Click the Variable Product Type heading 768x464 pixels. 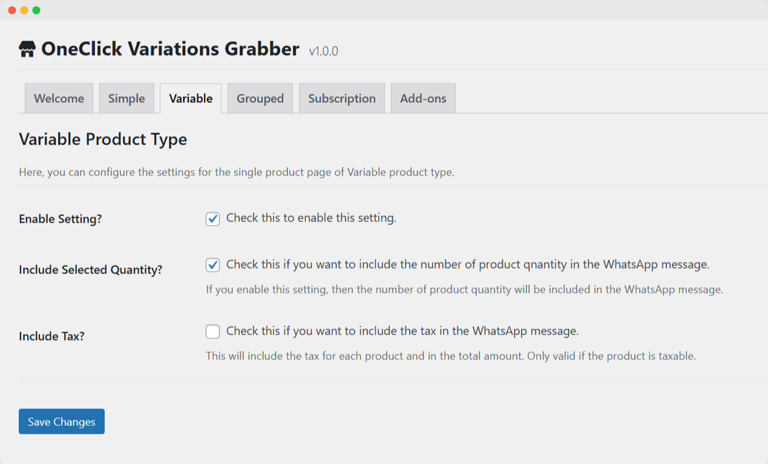tap(103, 139)
